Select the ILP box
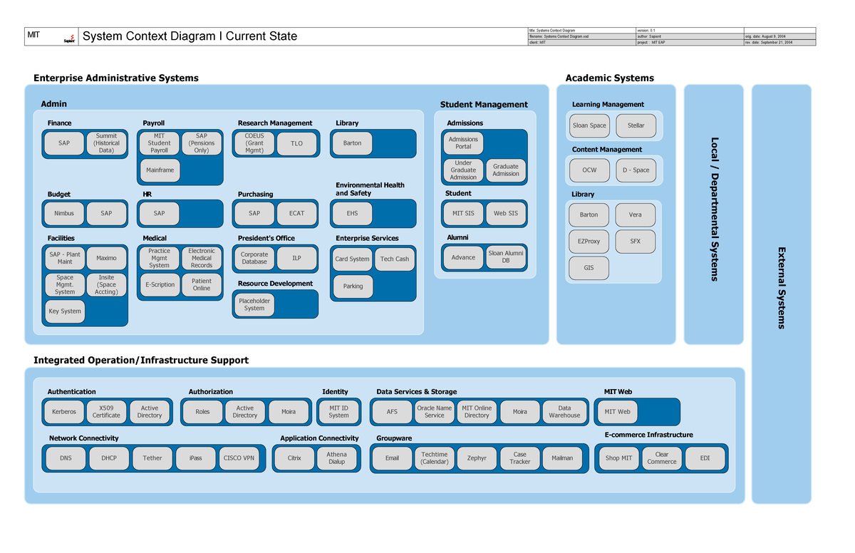 click(x=296, y=258)
